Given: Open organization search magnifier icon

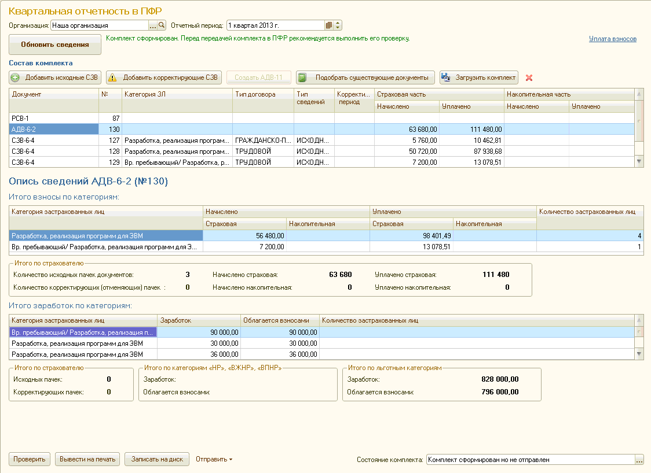Looking at the screenshot, I should click(162, 25).
